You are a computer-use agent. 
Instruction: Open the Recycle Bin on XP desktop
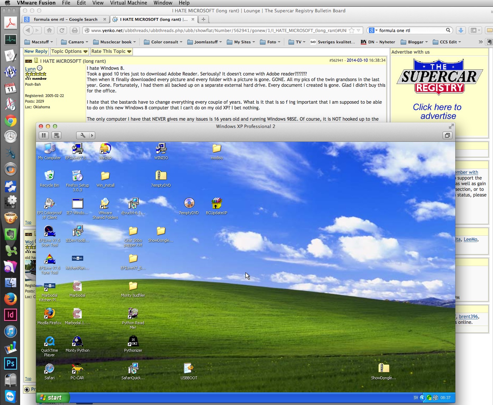[x=49, y=176]
